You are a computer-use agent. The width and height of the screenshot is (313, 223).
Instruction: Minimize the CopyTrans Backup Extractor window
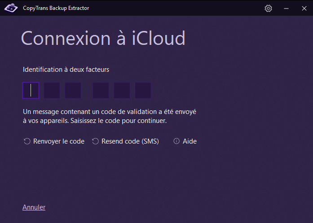click(286, 9)
